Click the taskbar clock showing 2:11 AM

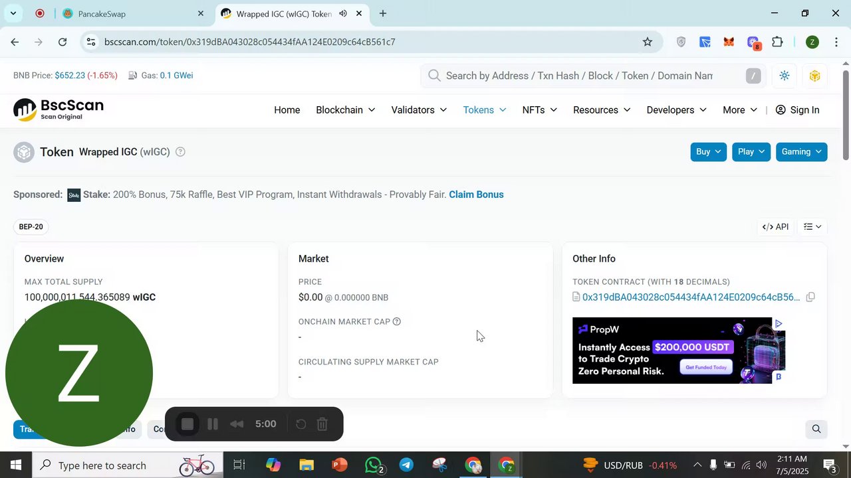tap(791, 465)
